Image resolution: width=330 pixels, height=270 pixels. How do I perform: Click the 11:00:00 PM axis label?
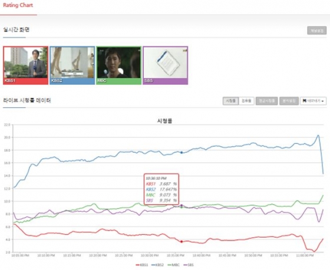(305, 255)
